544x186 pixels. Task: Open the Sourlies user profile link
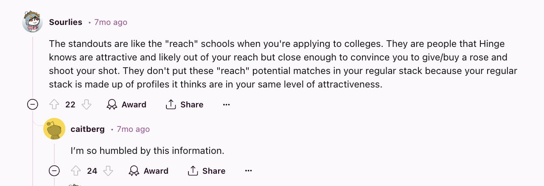point(66,22)
